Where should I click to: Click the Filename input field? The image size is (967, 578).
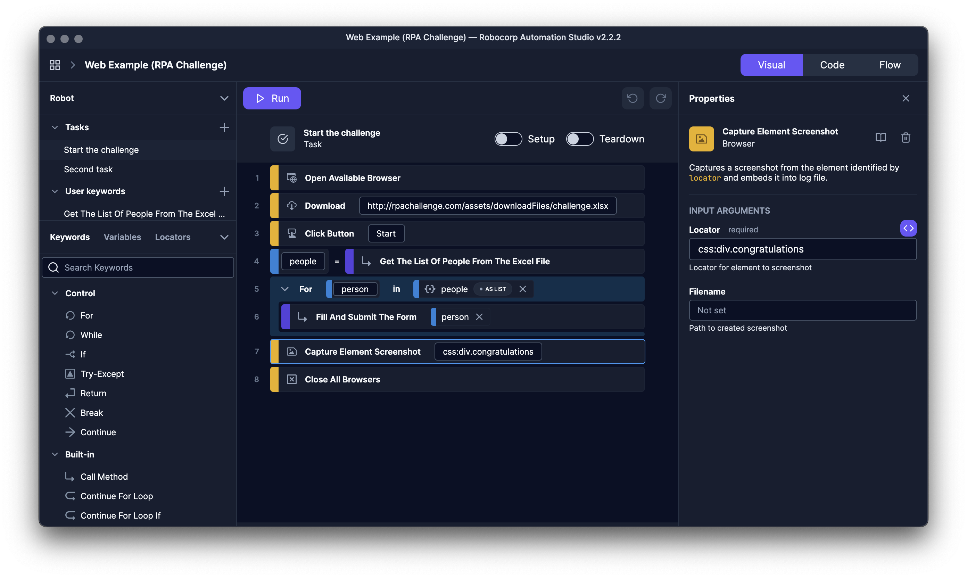tap(802, 311)
